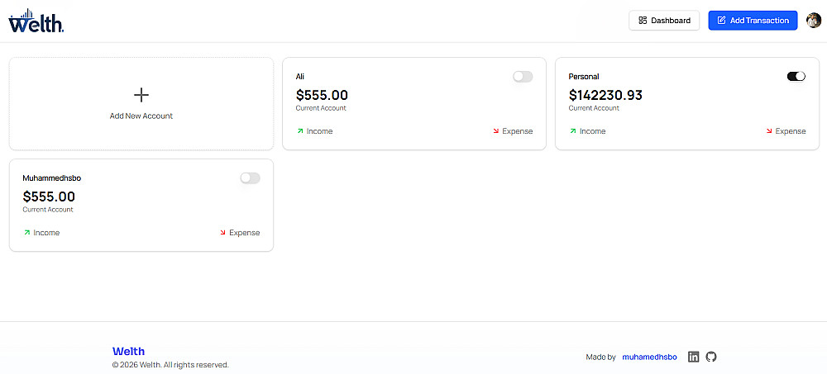
Task: Select the Ali account name
Action: click(300, 77)
